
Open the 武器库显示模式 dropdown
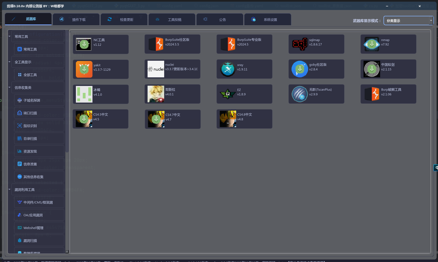408,21
